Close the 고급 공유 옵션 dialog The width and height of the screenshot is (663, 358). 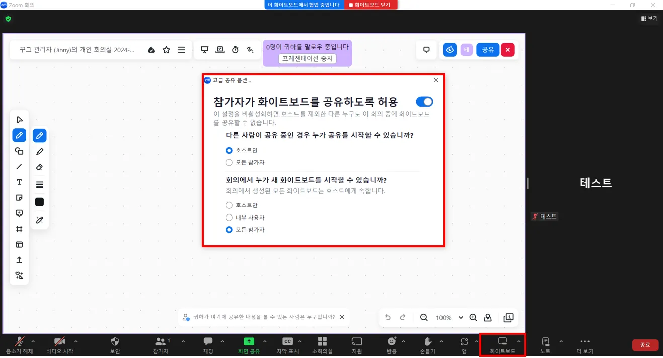tap(436, 80)
